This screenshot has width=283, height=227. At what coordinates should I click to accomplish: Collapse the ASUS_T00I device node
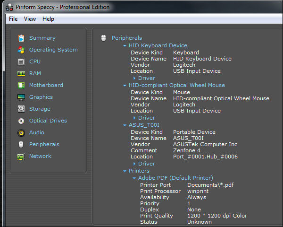pos(125,125)
